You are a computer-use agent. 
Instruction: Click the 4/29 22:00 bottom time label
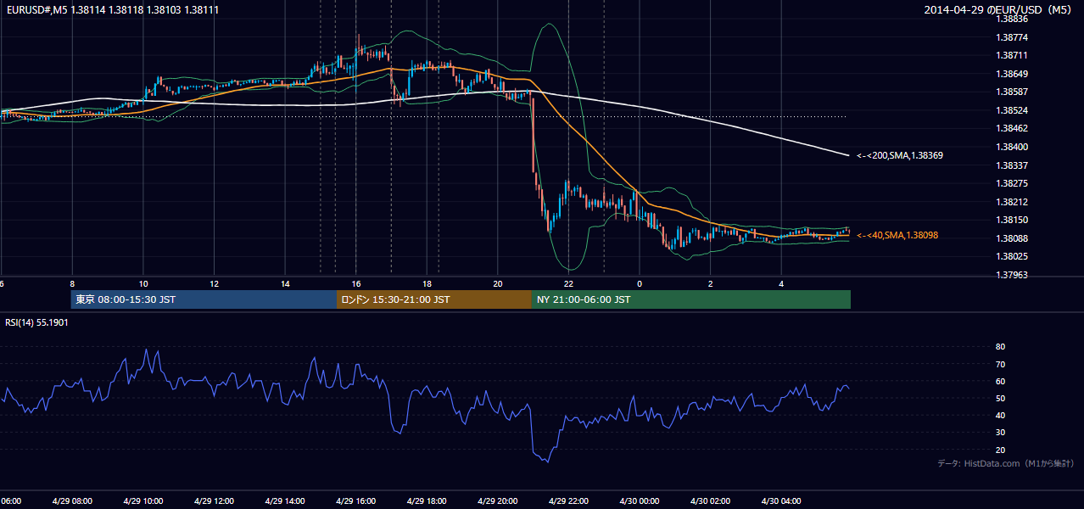click(x=568, y=501)
